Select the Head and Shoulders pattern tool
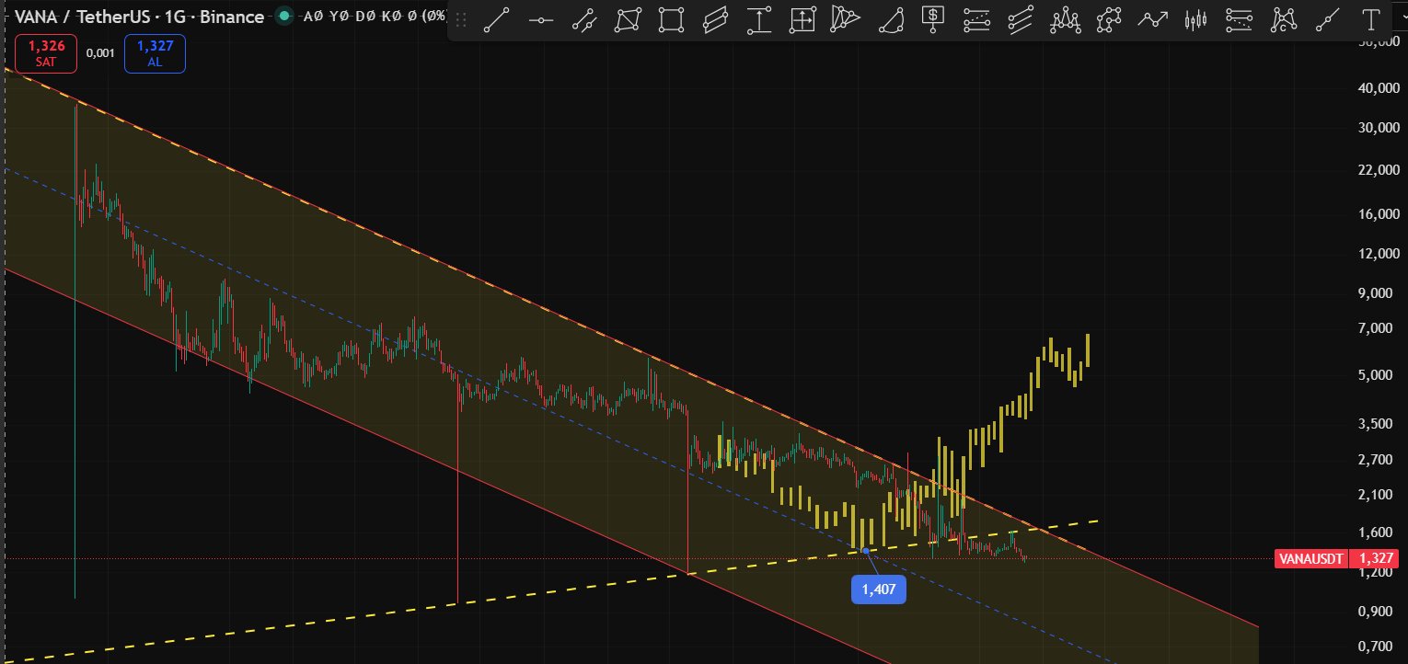 click(1065, 19)
